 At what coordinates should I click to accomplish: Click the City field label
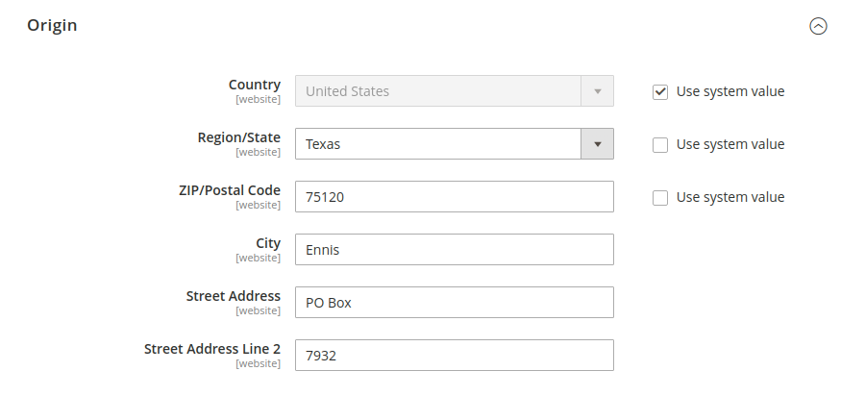[x=268, y=244]
